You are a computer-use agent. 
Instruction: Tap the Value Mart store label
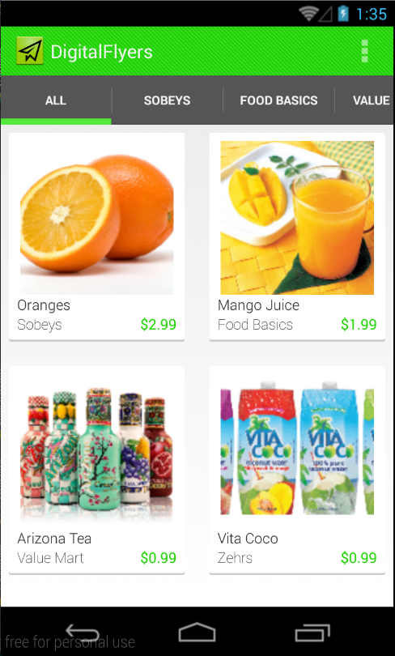tap(50, 558)
